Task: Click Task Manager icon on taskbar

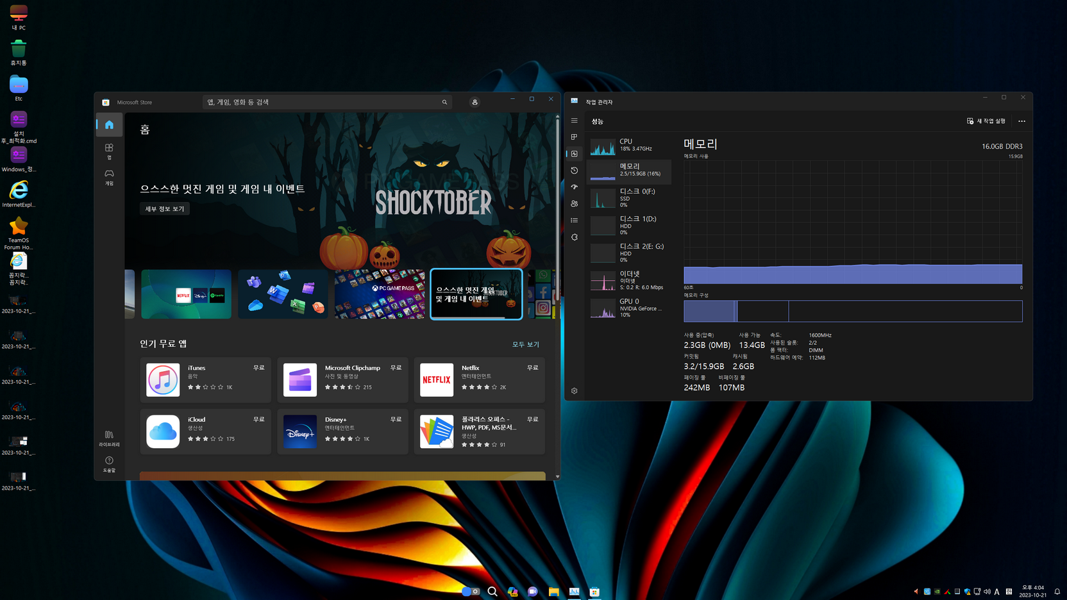Action: click(x=574, y=592)
